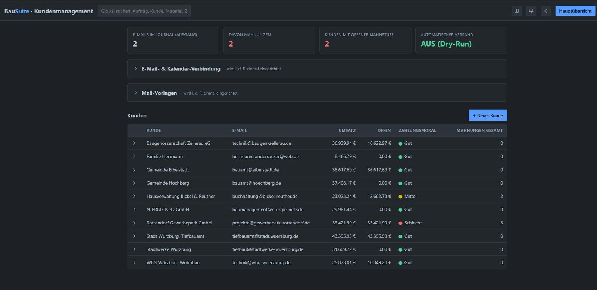Click the split-columns layout icon in the header
Image resolution: width=597 pixels, height=290 pixels.
516,11
